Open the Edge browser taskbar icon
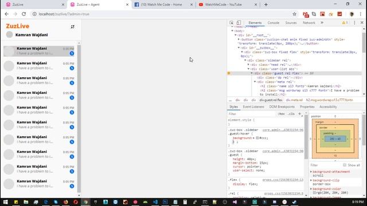The width and height of the screenshot is (367, 206). click(46, 202)
